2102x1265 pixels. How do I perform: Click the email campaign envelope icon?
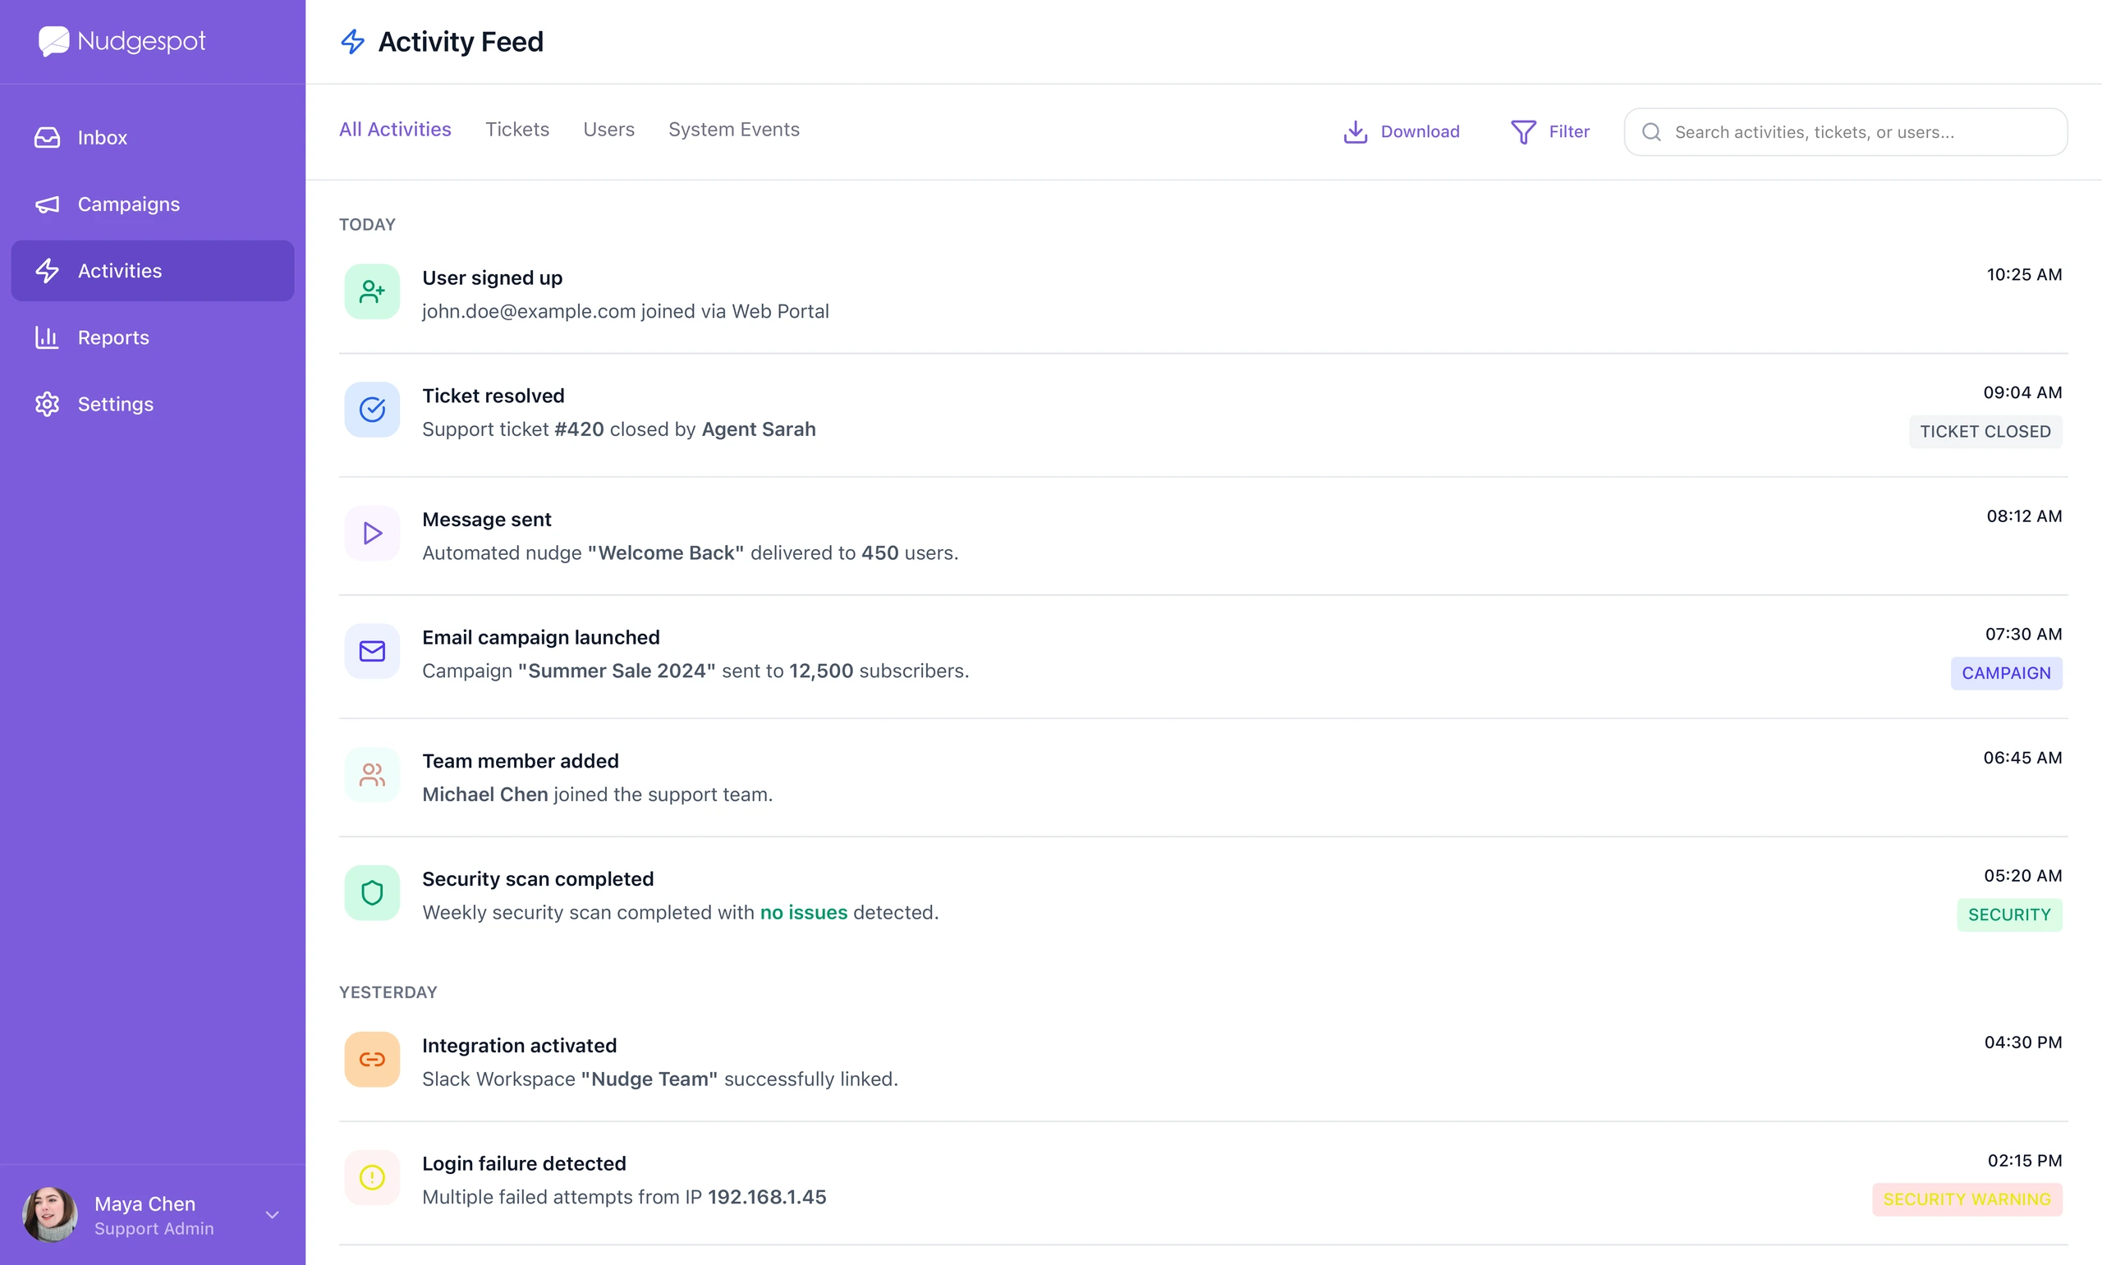point(372,651)
